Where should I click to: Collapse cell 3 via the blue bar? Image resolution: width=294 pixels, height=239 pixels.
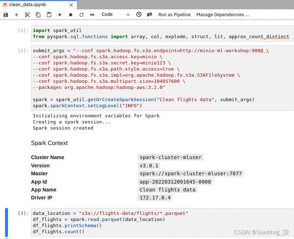coord(6,222)
